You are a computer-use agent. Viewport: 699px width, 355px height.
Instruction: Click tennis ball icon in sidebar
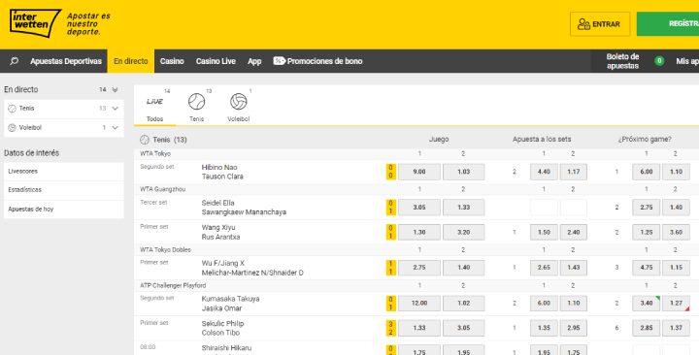pyautogui.click(x=12, y=109)
